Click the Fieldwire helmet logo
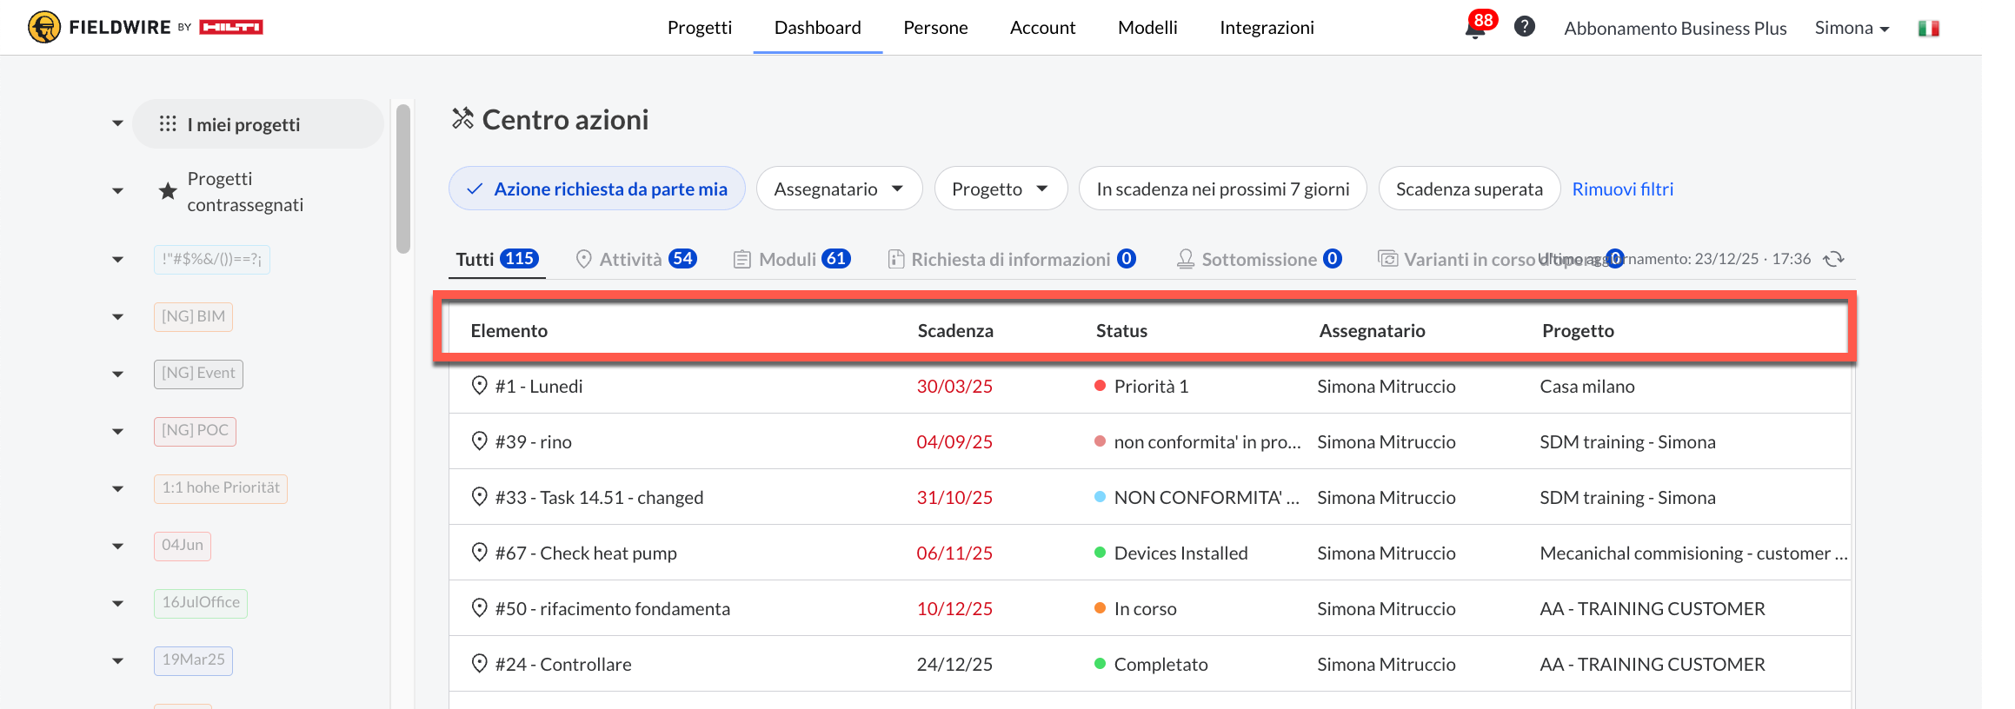The image size is (2015, 709). click(43, 27)
